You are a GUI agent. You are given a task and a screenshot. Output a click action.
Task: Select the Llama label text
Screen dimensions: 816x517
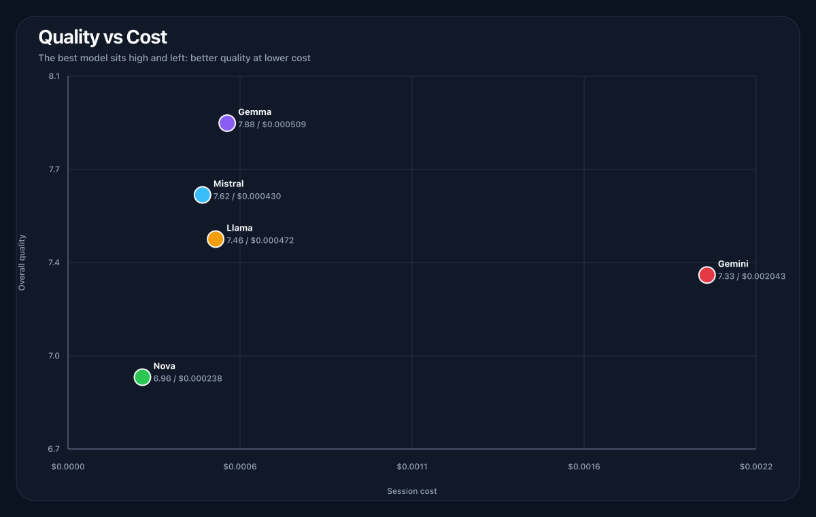[x=239, y=228]
